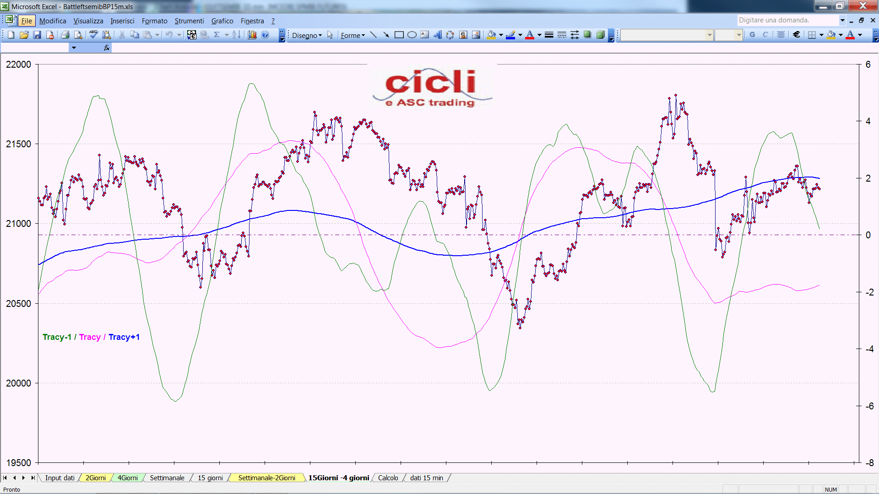This screenshot has height=494, width=879.
Task: Switch to the Calcolo sheet tab
Action: click(388, 478)
